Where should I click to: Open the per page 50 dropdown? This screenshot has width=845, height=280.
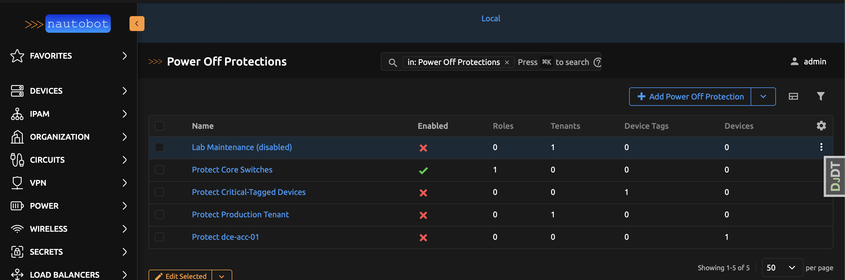tap(782, 268)
